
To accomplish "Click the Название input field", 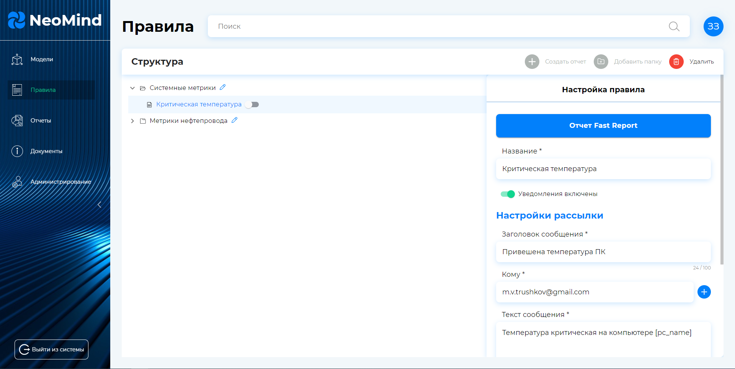I will pos(603,169).
